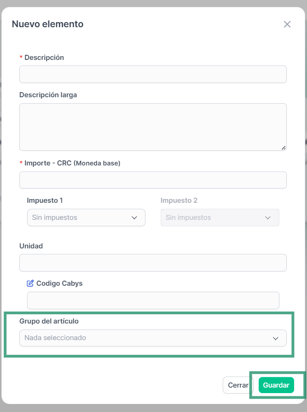This screenshot has height=412, width=307.
Task: Click the Grupo del artículo chevron arrow
Action: pos(276,338)
